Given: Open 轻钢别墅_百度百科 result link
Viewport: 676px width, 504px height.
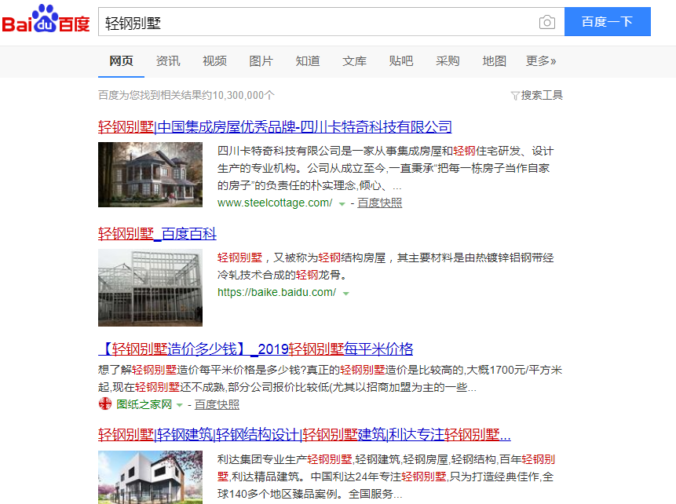Looking at the screenshot, I should tap(157, 234).
